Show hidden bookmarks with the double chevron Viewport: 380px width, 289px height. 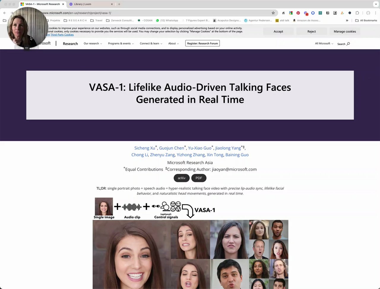click(x=347, y=20)
